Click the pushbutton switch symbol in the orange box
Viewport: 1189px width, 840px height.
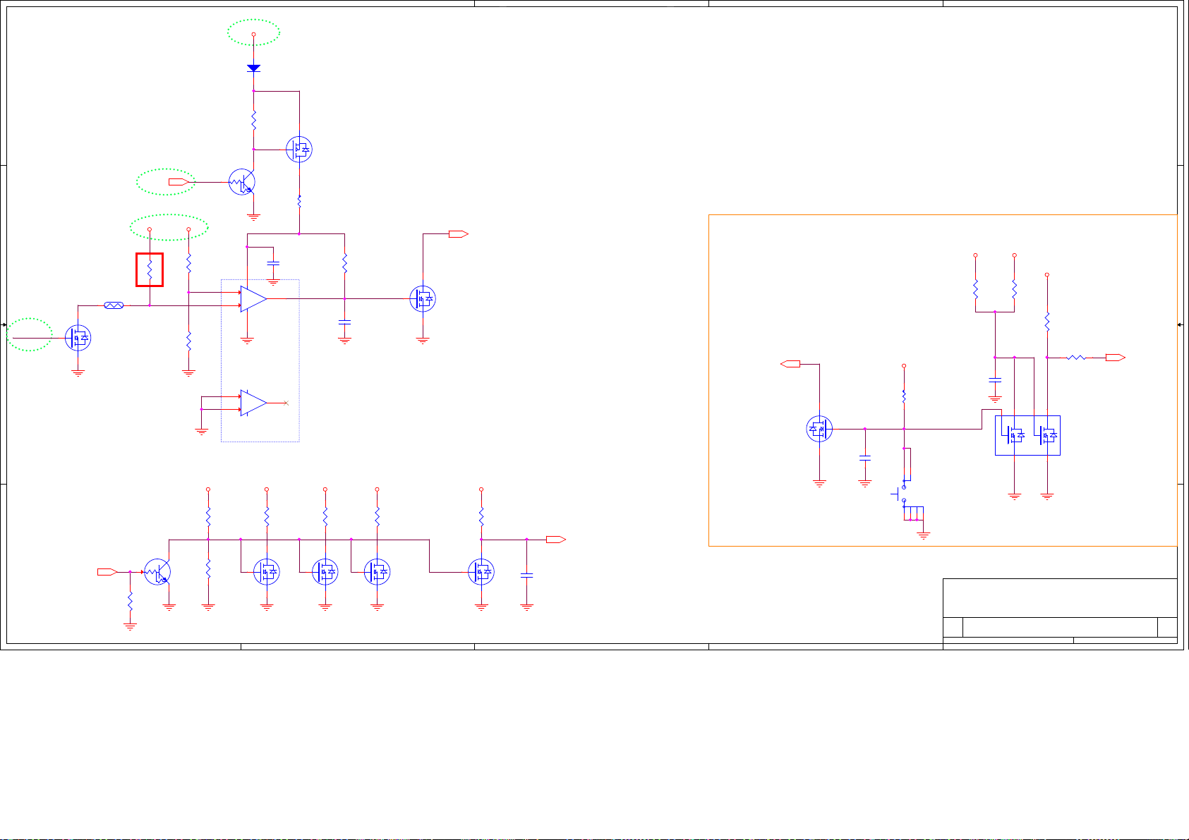coord(901,494)
